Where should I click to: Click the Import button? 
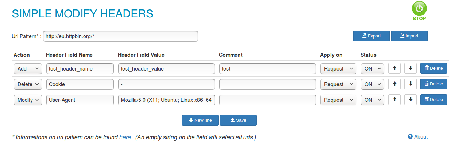[x=409, y=36]
